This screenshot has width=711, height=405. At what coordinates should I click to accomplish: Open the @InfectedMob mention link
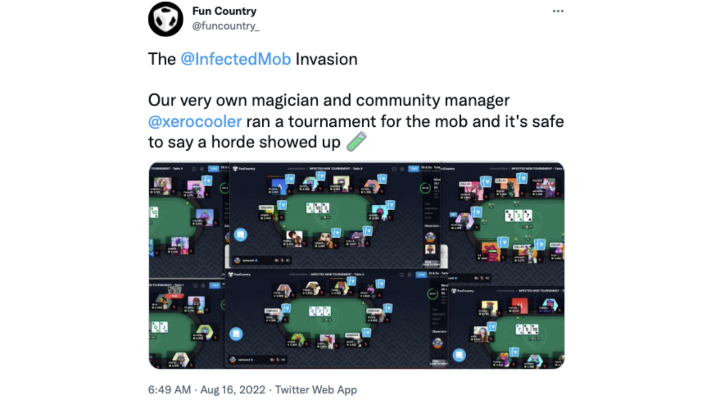pos(236,59)
